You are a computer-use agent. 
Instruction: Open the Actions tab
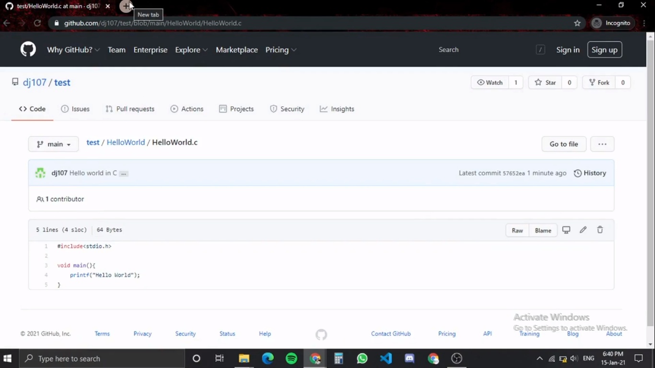(x=187, y=109)
